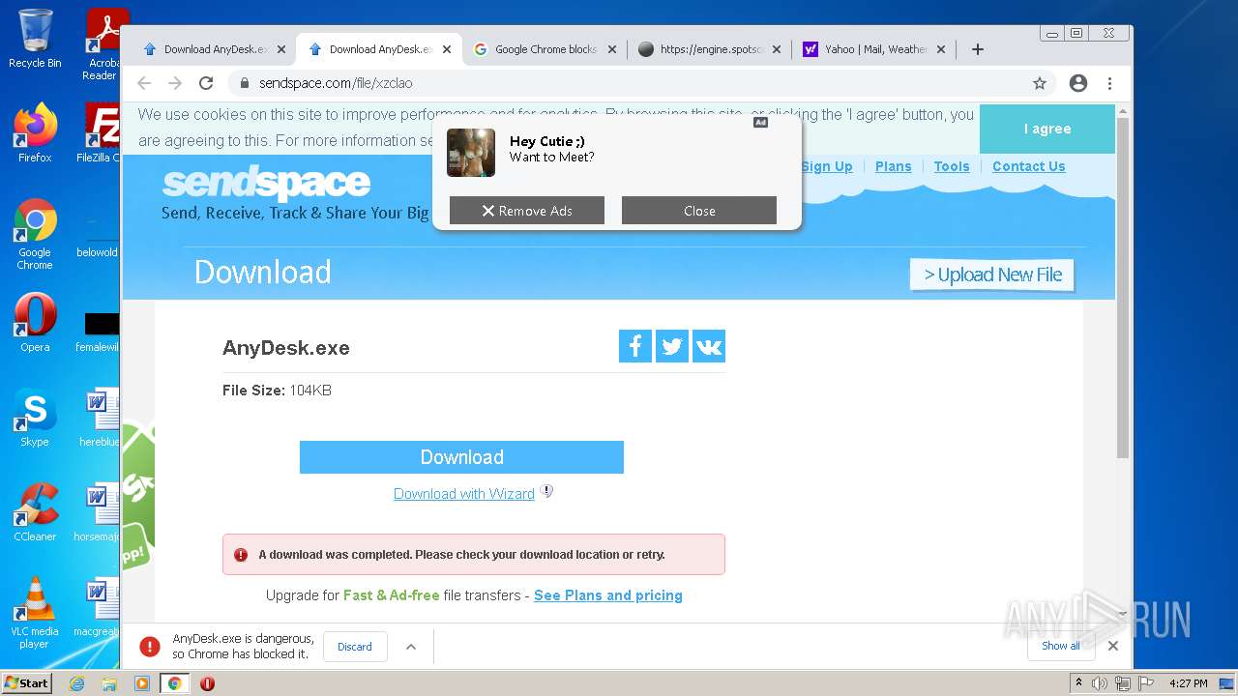Launch Firefox from the desktop

pos(35,132)
